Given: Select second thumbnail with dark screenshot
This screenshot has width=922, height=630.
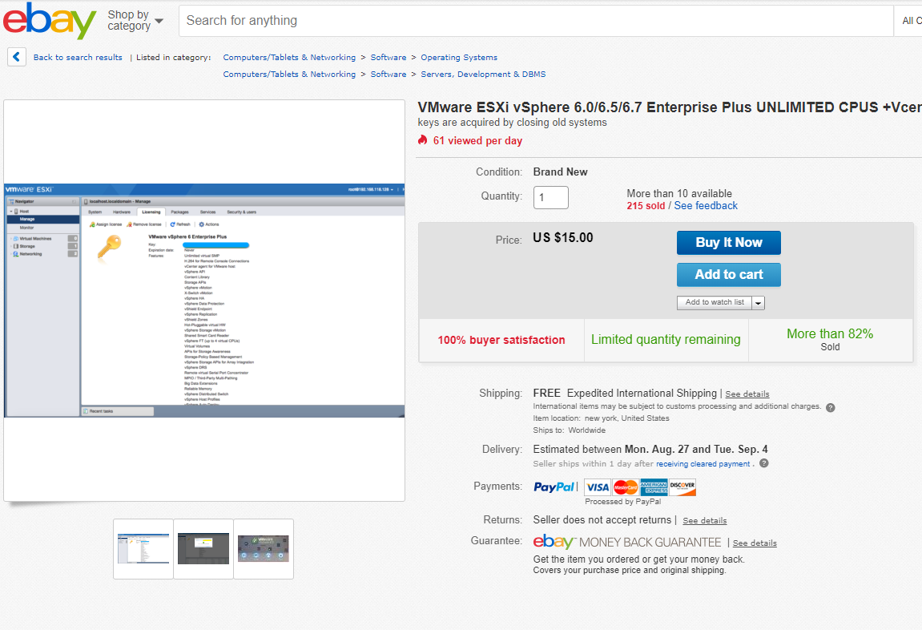Looking at the screenshot, I should coord(203,549).
